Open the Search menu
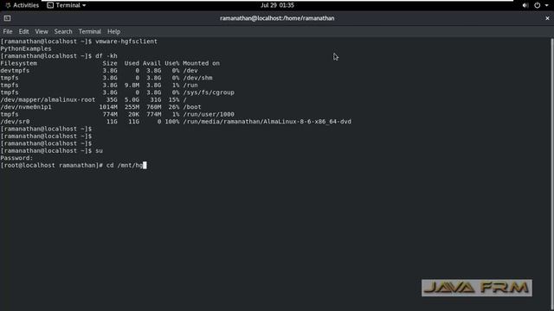 pos(63,31)
